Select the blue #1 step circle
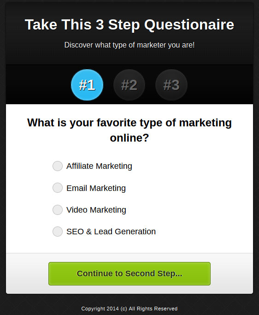The width and height of the screenshot is (259, 315). 87,85
